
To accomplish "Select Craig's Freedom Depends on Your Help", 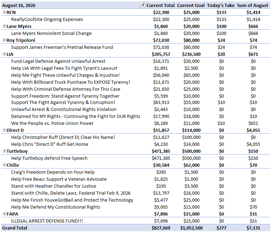I will pyautogui.click(x=53, y=172).
